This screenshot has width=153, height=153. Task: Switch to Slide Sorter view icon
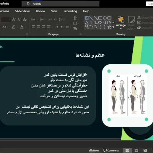136,150
